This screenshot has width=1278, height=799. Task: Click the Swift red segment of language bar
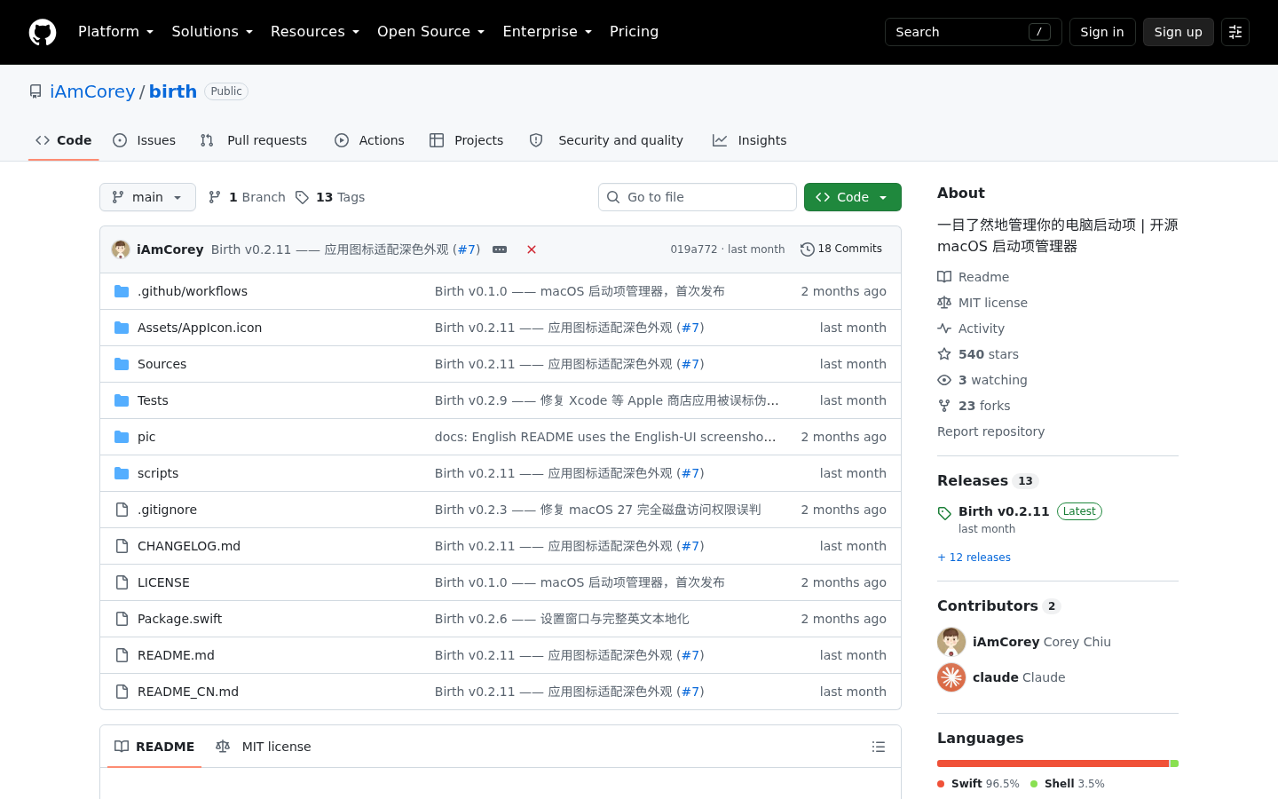coord(1053,763)
